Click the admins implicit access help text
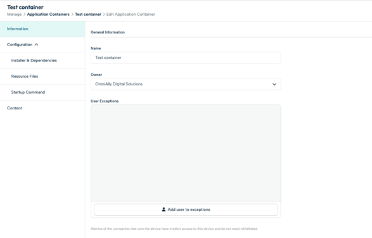372x238 pixels. pos(174,229)
